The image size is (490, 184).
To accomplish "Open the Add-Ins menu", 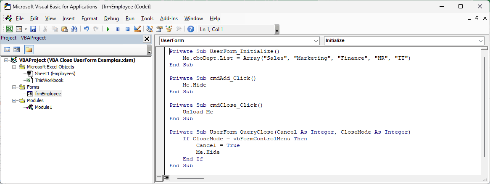I will (x=169, y=18).
